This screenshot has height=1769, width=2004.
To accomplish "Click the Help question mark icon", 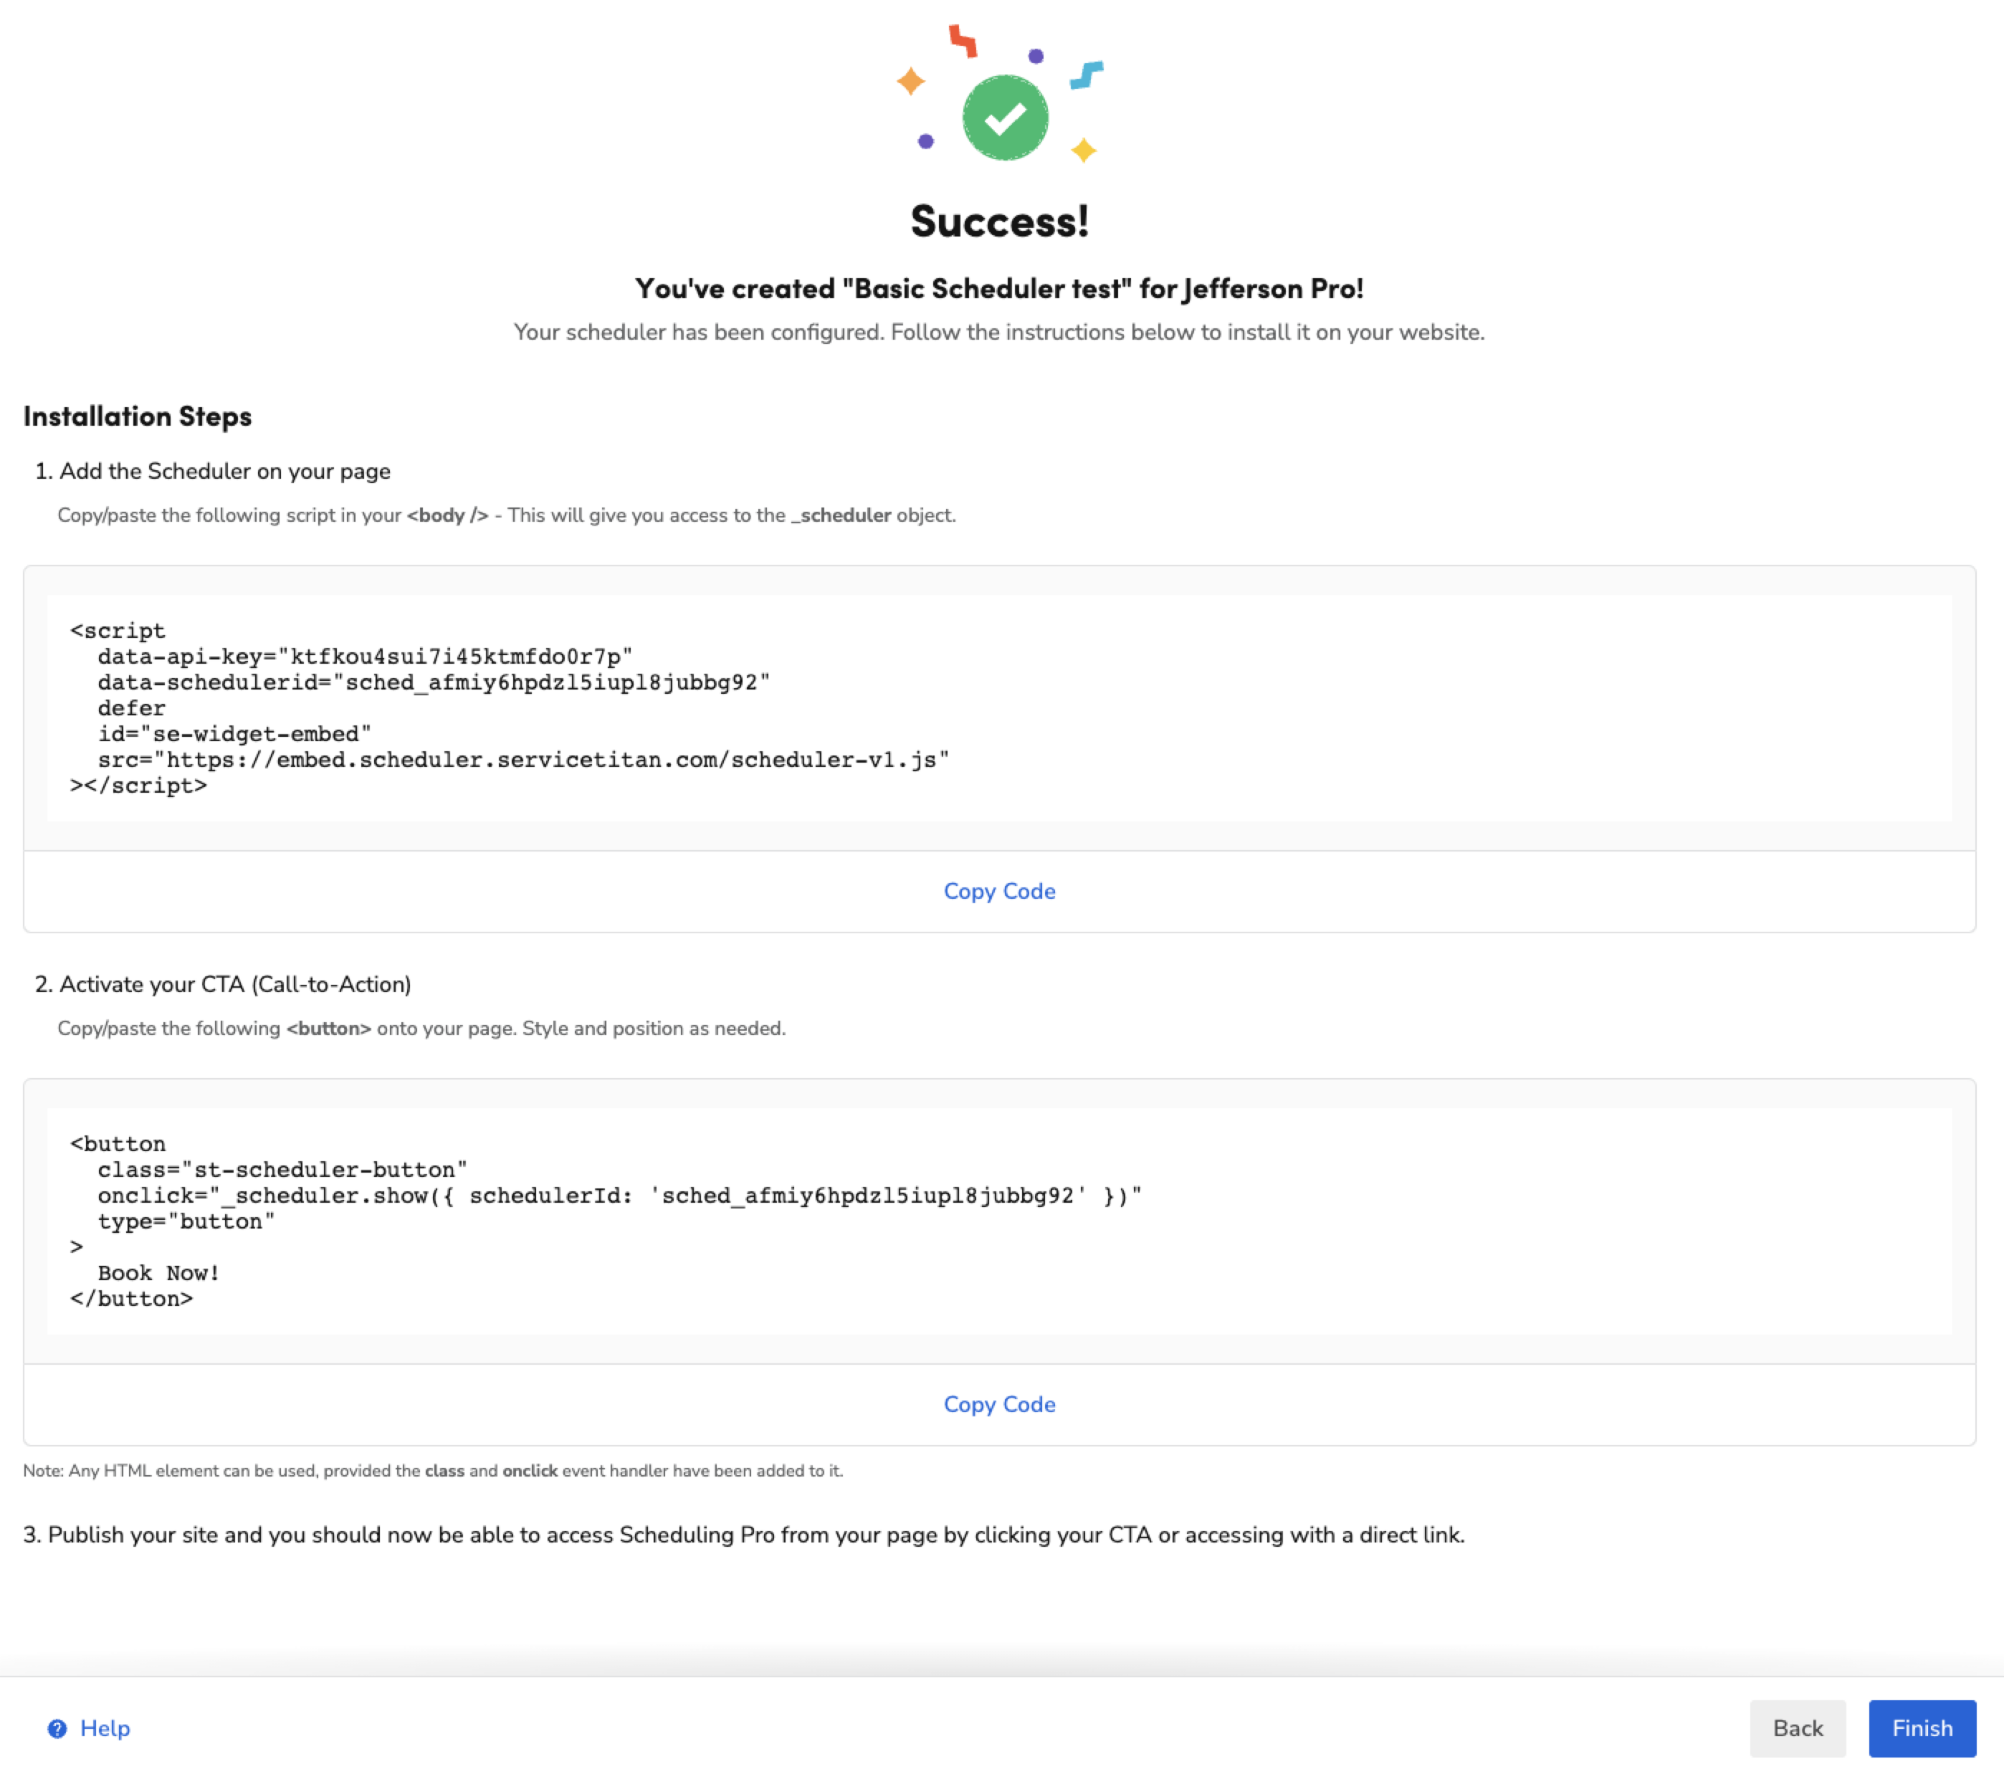I will (57, 1728).
